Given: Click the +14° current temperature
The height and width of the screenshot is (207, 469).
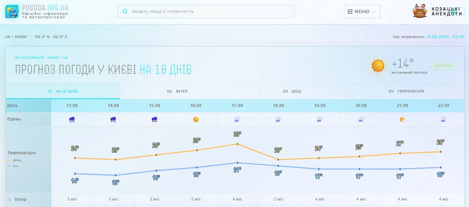Looking at the screenshot, I should [x=402, y=64].
